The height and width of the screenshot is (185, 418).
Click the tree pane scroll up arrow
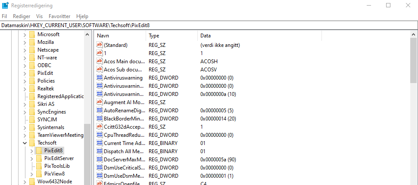(x=87, y=34)
